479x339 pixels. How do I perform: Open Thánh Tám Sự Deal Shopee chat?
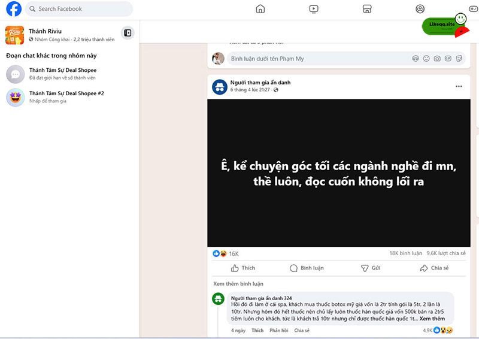click(x=69, y=74)
